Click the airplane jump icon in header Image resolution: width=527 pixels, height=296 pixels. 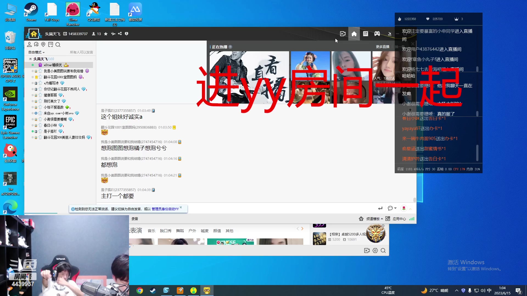click(x=113, y=34)
